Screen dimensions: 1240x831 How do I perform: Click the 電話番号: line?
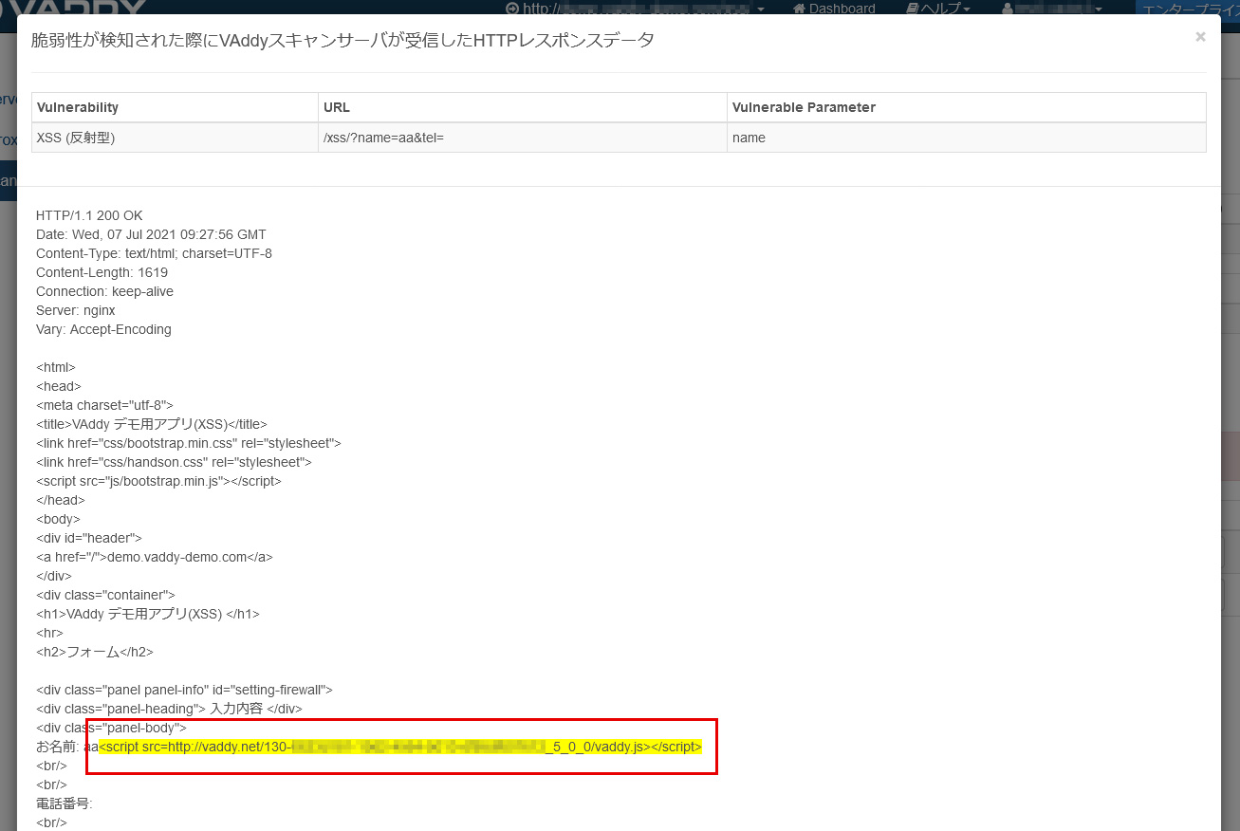64,803
